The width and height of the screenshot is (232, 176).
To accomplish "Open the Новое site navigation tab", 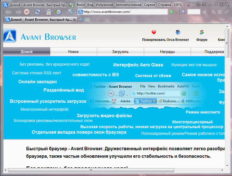I will click(x=73, y=52).
